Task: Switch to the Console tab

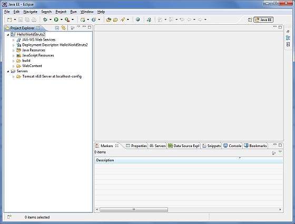Action: (x=233, y=145)
